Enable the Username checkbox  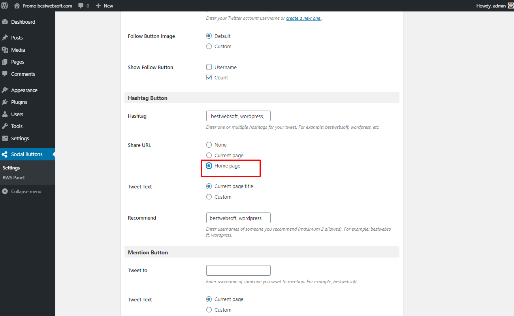tap(209, 67)
